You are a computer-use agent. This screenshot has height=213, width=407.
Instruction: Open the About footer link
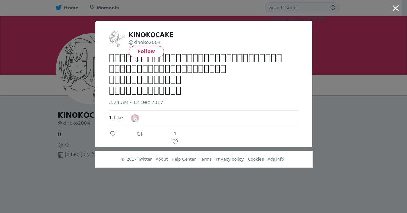point(161,159)
